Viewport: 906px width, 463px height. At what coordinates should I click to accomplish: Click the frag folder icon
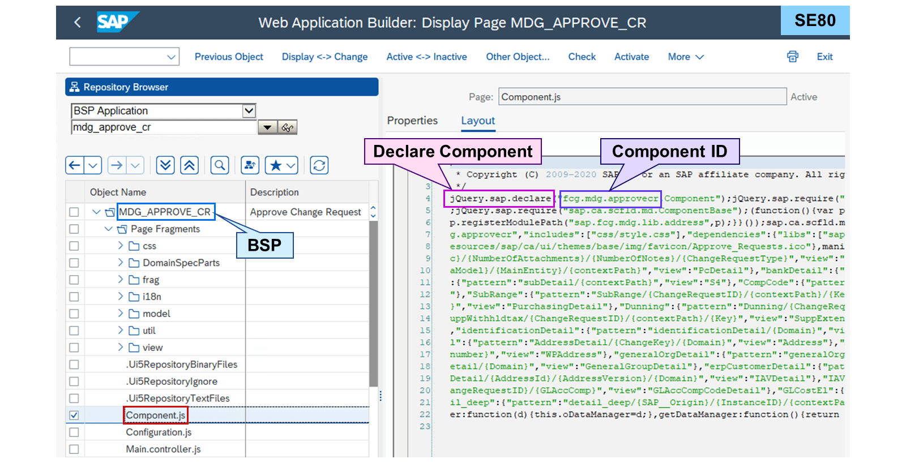[x=134, y=280]
